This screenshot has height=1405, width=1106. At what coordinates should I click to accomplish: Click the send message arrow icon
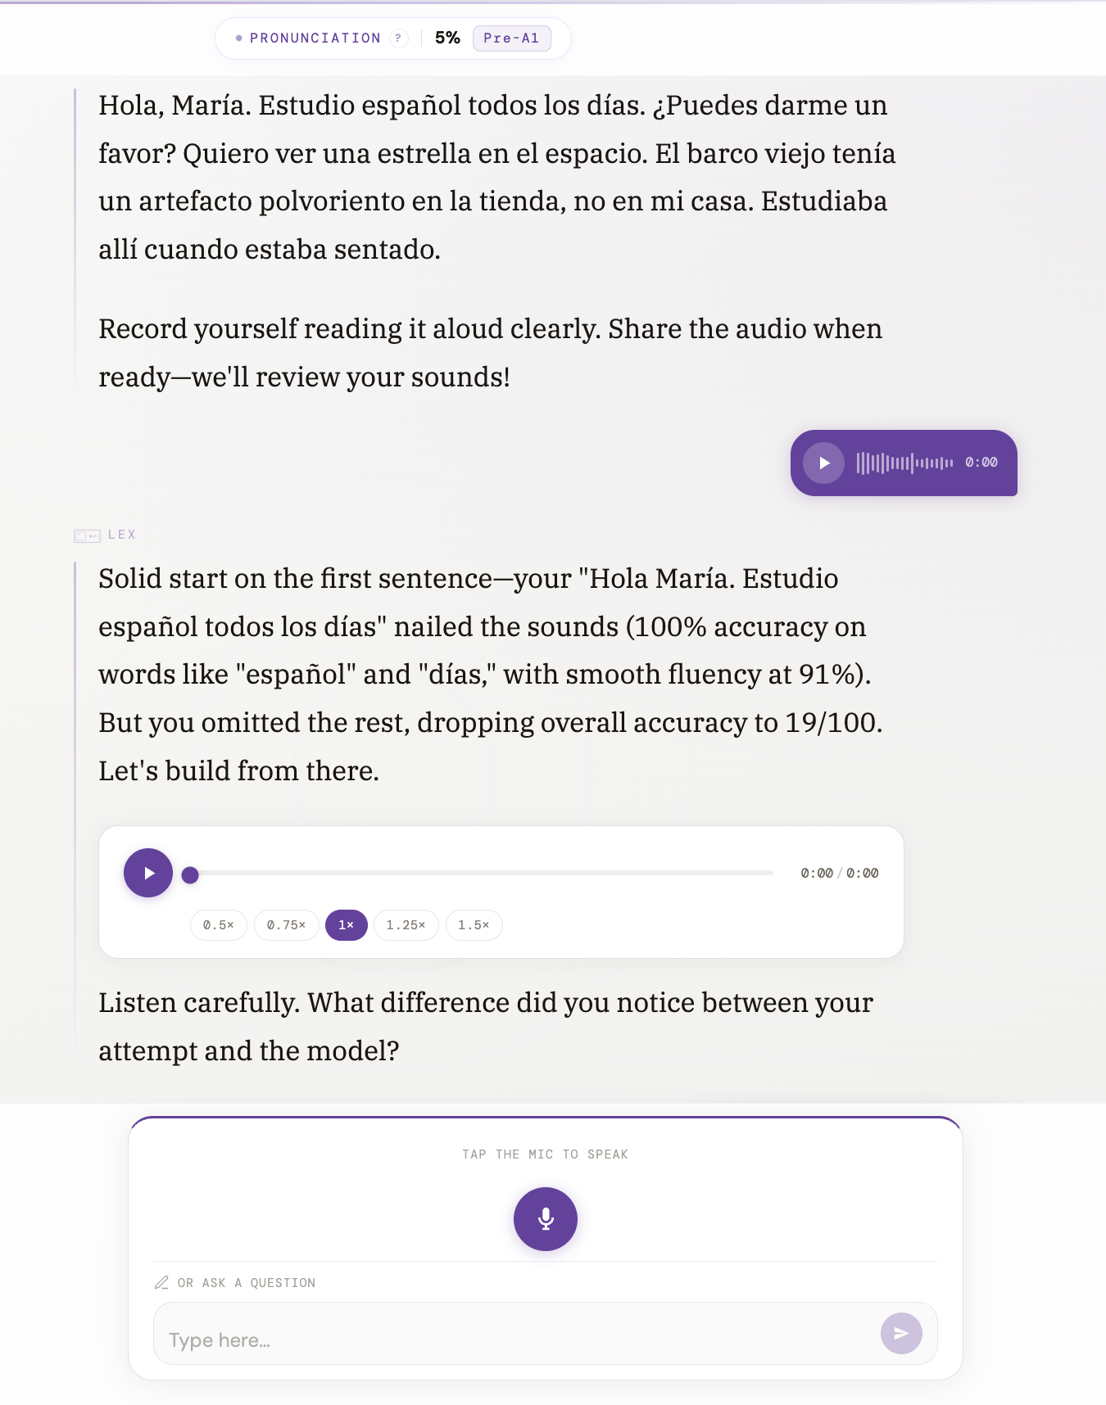point(902,1333)
